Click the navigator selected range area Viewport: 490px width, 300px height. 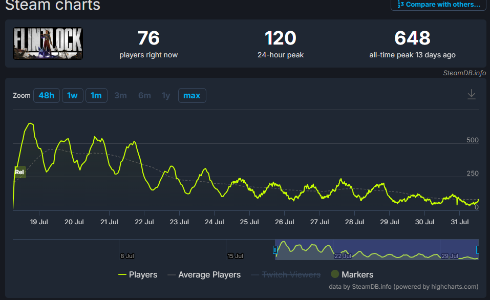click(376, 249)
